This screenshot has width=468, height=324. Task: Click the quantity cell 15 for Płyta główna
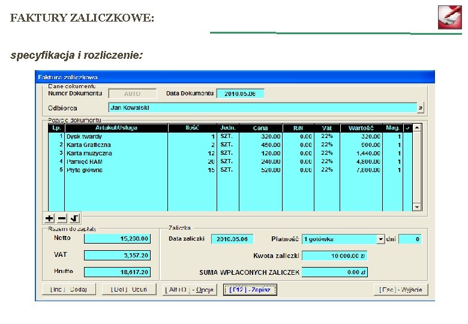(192, 170)
